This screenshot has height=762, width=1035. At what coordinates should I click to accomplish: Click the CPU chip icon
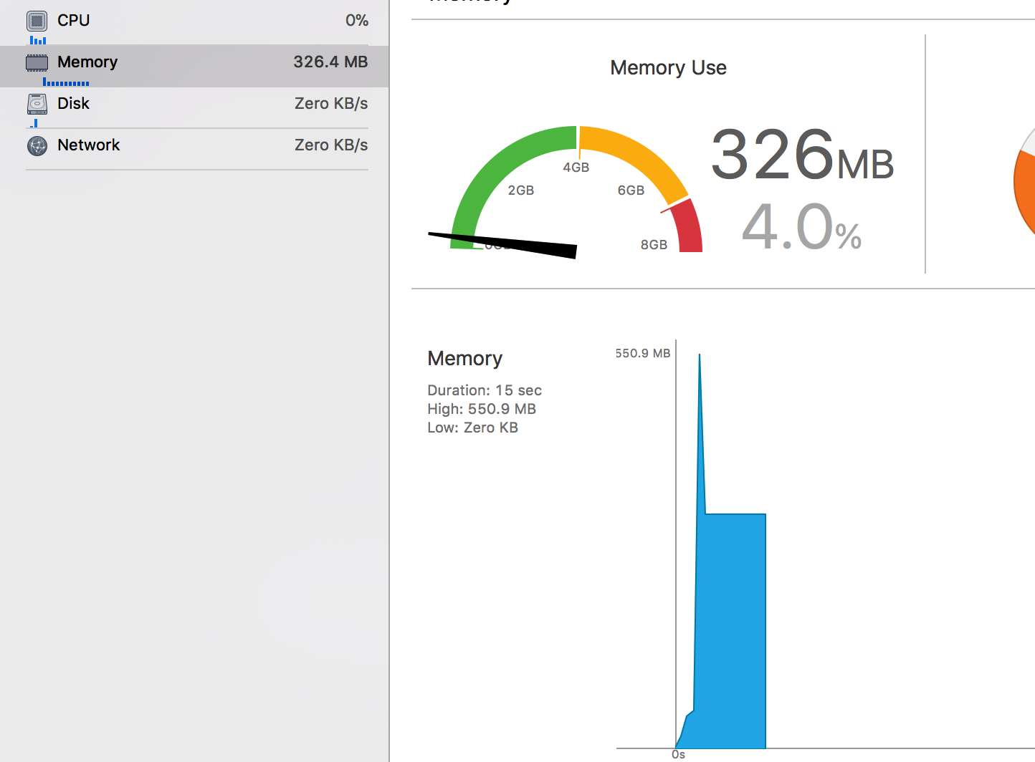(37, 21)
